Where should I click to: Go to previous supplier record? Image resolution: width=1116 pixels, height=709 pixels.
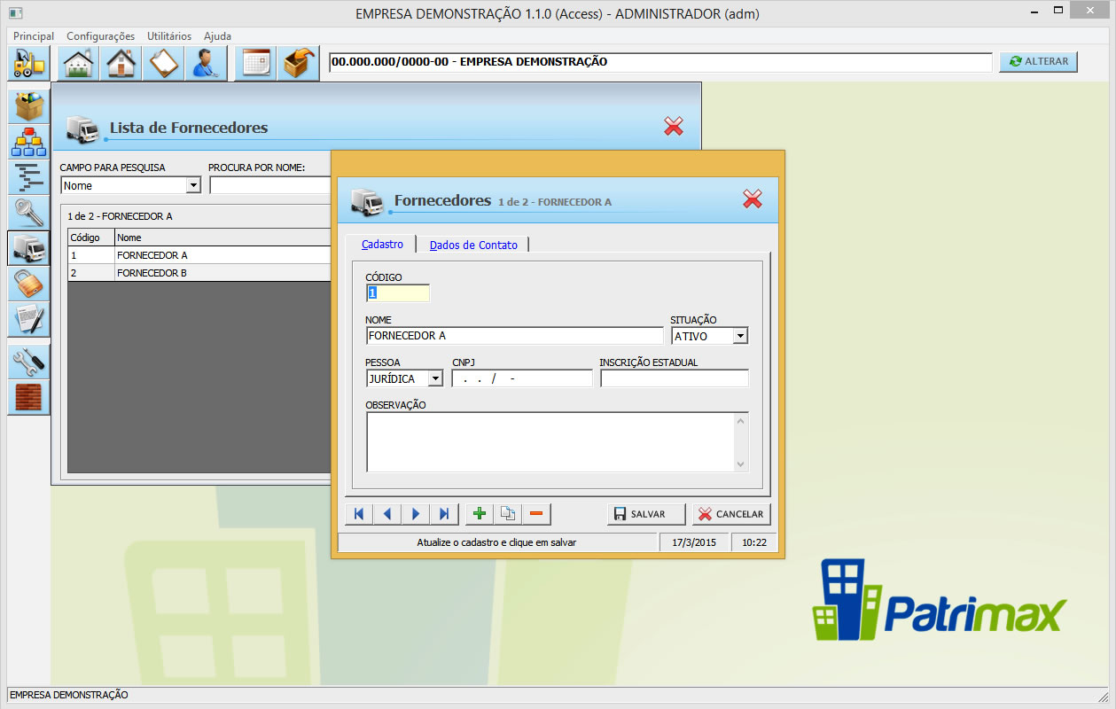click(x=386, y=514)
